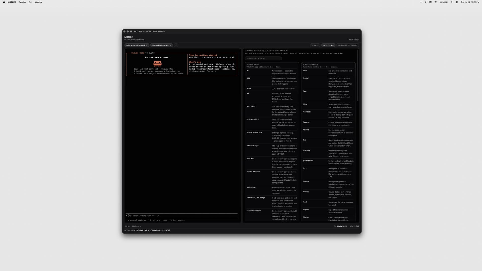Click the ⌘W close tab shortcut row
The height and width of the screenshot is (271, 482).
tap(272, 81)
